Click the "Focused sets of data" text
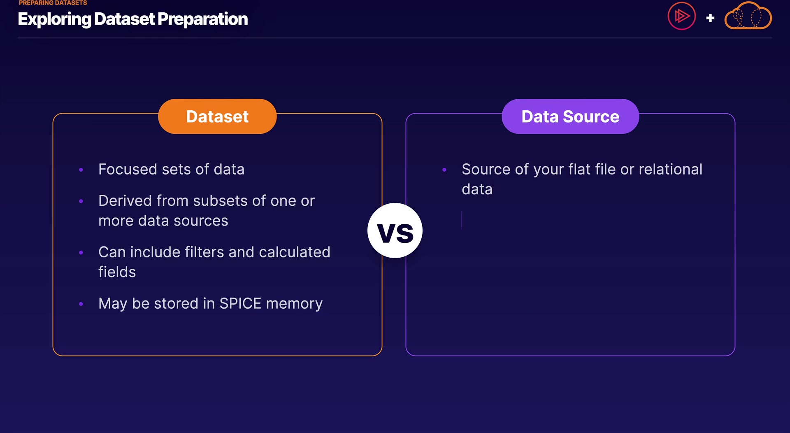The width and height of the screenshot is (790, 433). [x=171, y=170]
